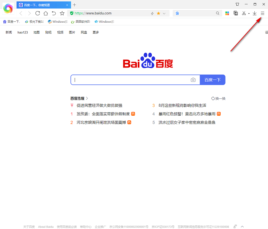Open 促进民营经济做大做优做强 headline

tap(99, 105)
